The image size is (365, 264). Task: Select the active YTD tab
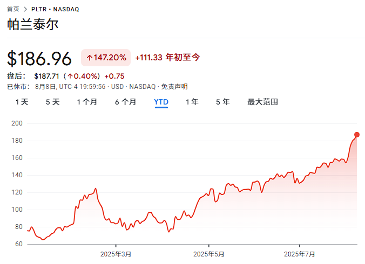(x=161, y=102)
